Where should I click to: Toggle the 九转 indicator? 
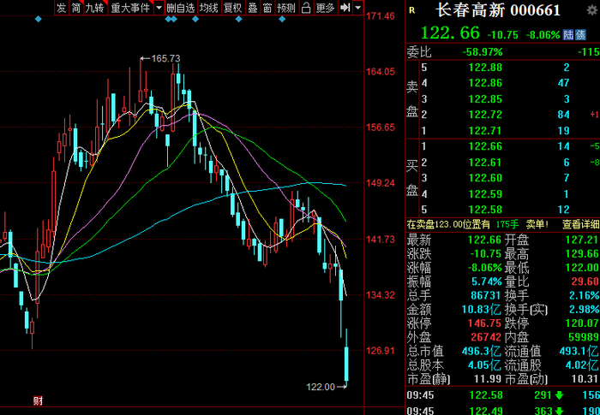coord(96,8)
